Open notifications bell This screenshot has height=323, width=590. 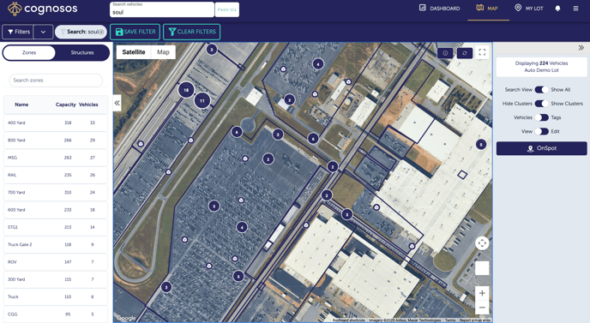pos(557,9)
